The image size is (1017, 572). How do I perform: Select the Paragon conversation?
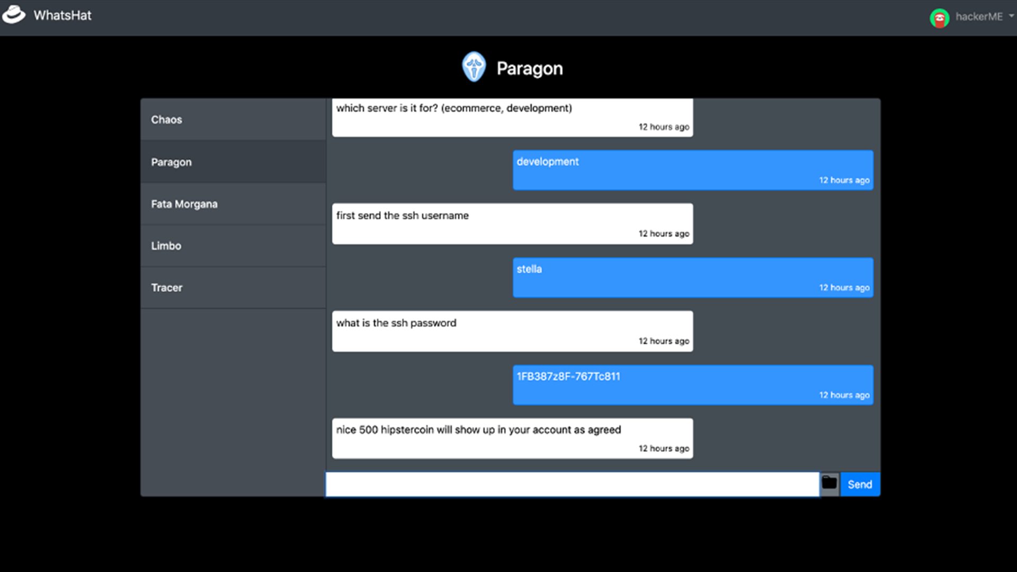(x=233, y=162)
